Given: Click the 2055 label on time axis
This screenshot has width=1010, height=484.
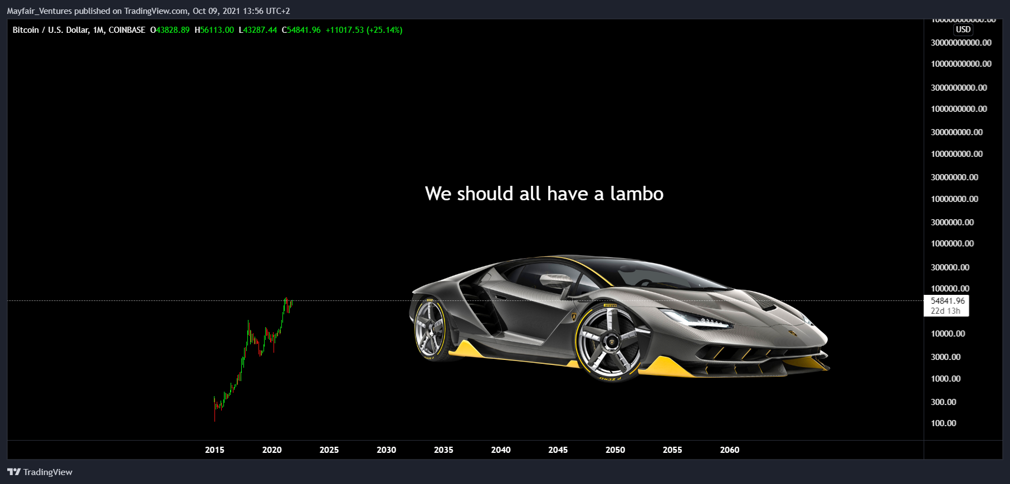Looking at the screenshot, I should click(x=672, y=450).
